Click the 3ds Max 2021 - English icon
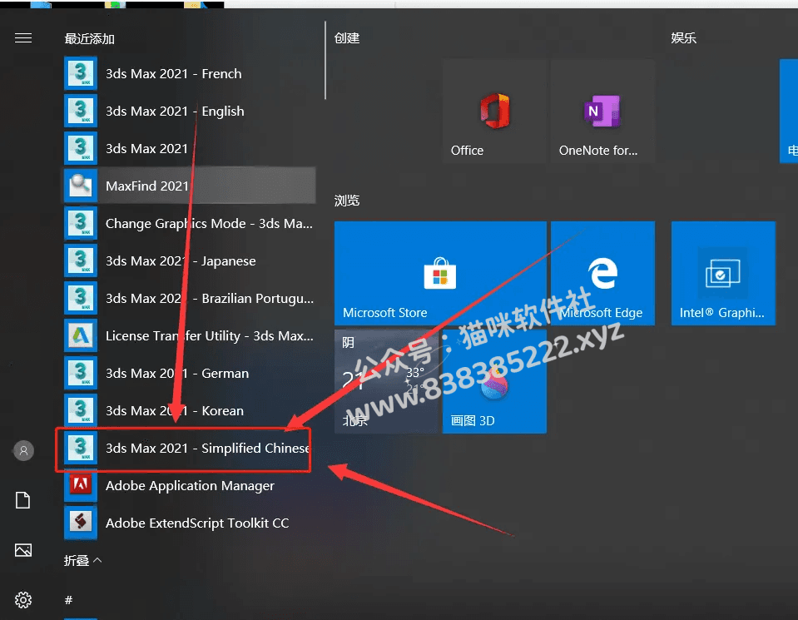798x620 pixels. [x=81, y=111]
